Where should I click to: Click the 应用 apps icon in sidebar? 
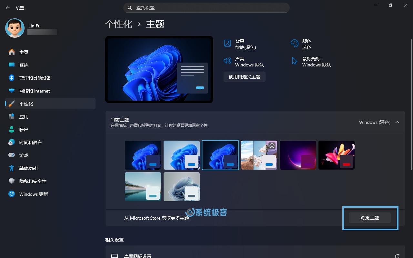pyautogui.click(x=11, y=116)
